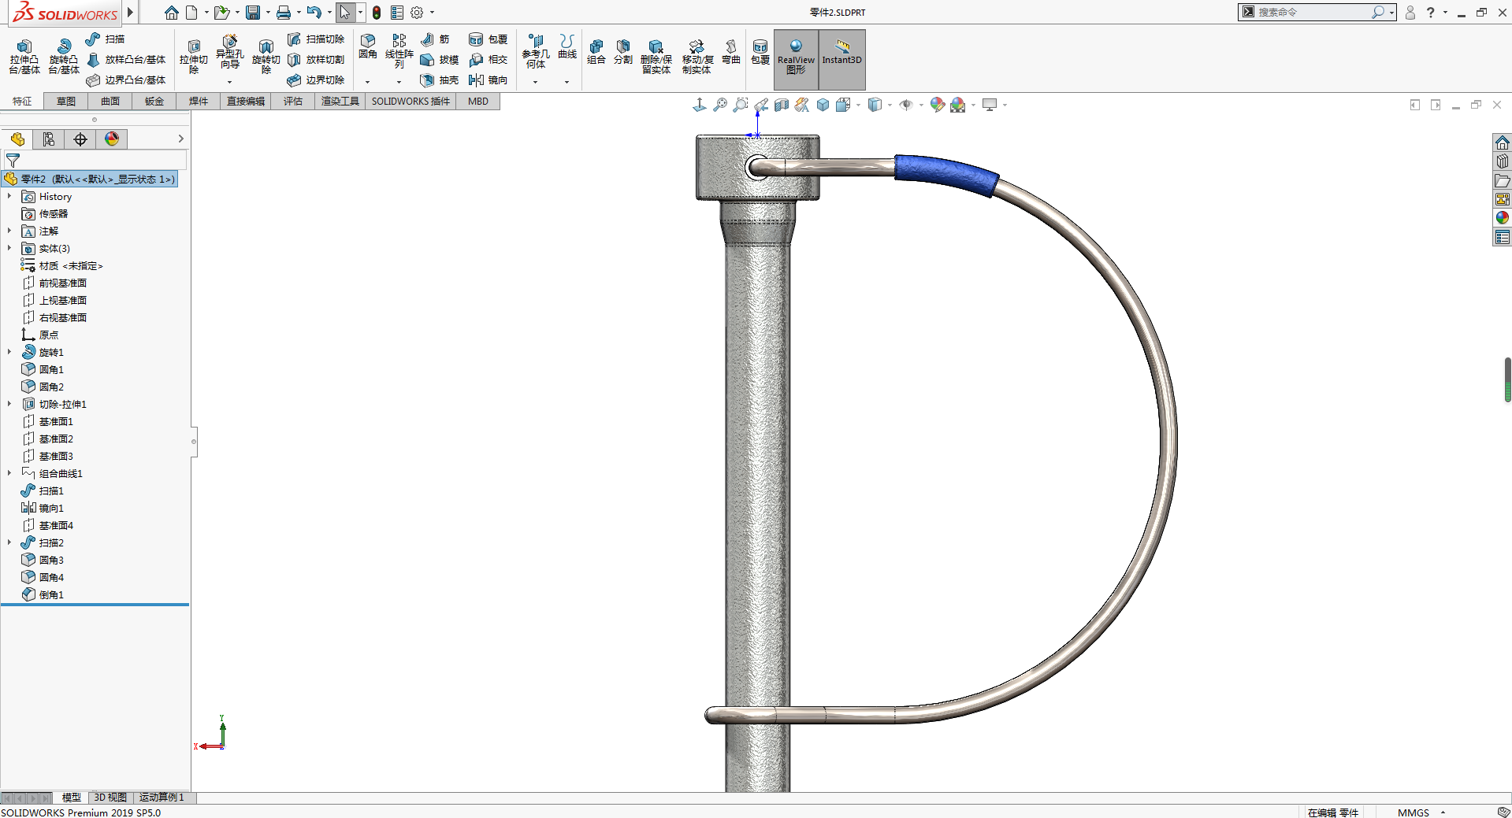Select the Fillet (圆角) tool
This screenshot has width=1512, height=818.
click(368, 46)
